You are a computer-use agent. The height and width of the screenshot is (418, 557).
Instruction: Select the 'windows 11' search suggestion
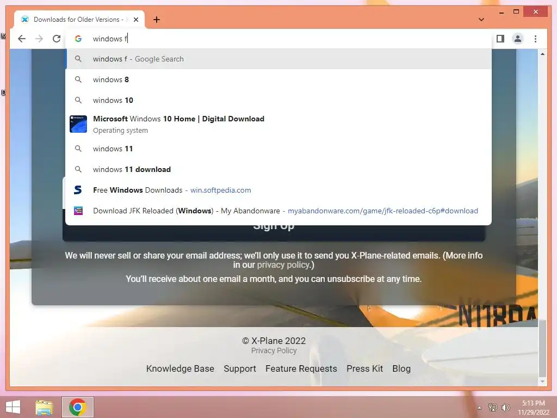point(278,149)
